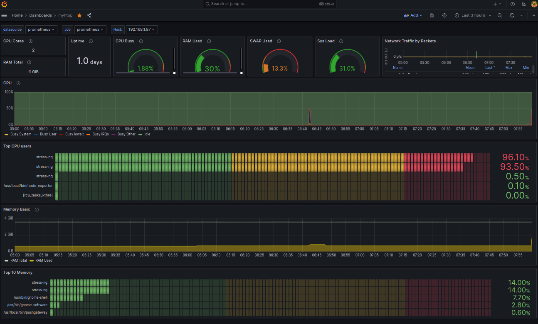Sort network table by Mean column
The width and height of the screenshot is (538, 324).
point(470,68)
